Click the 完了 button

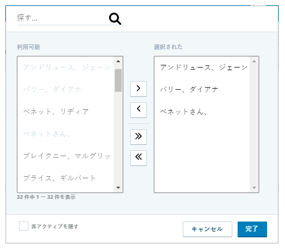click(252, 229)
